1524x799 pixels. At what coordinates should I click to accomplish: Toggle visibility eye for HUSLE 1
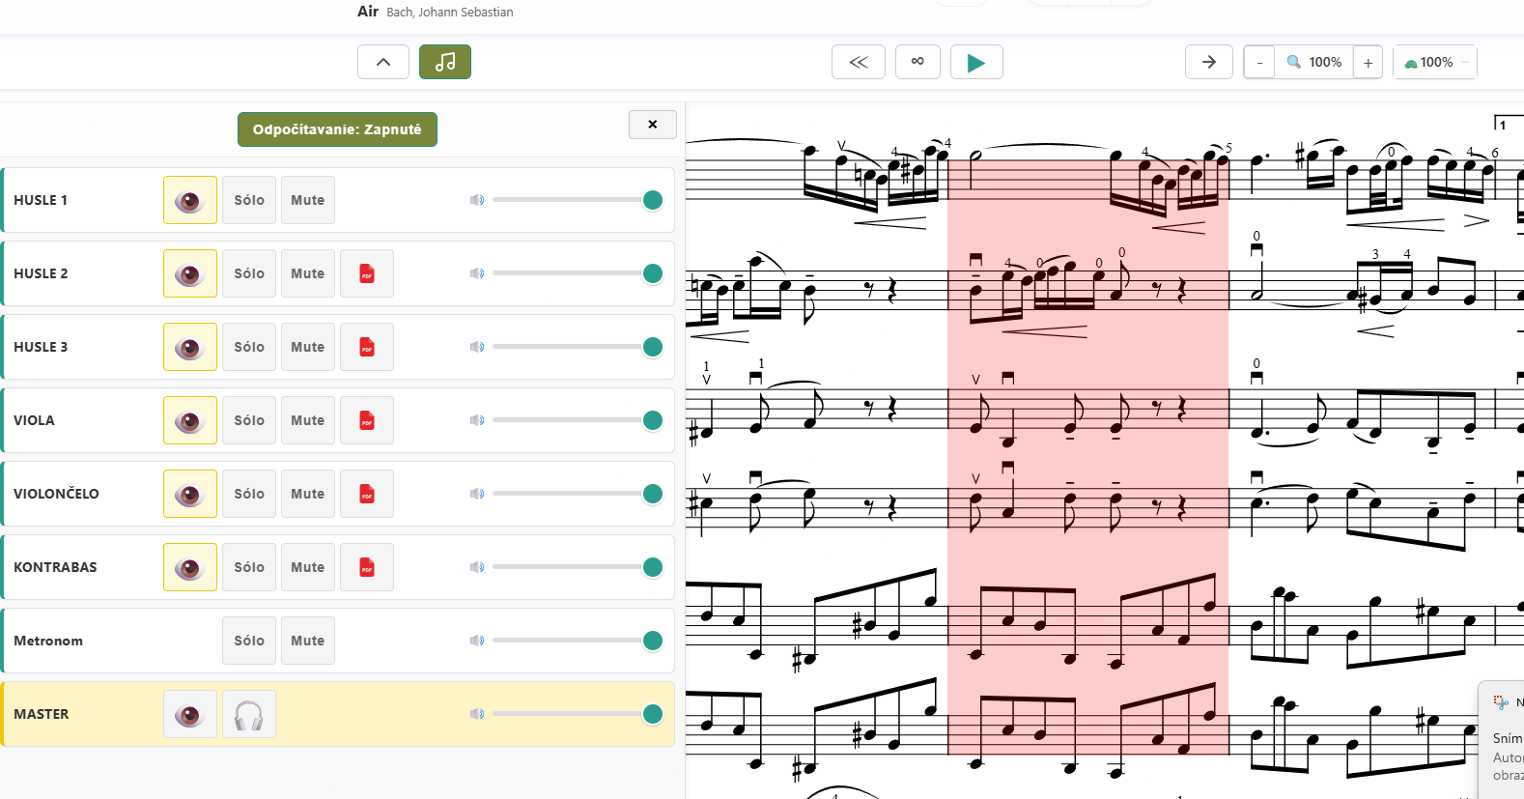189,200
